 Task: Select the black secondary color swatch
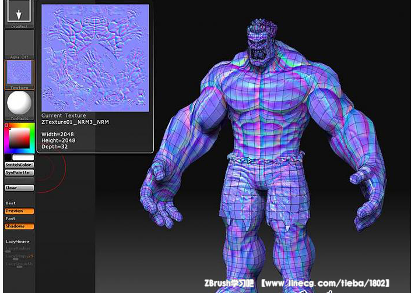click(8, 157)
